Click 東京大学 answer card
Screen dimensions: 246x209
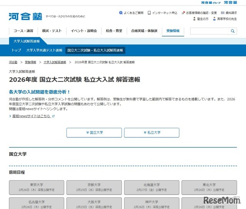click(x=37, y=188)
